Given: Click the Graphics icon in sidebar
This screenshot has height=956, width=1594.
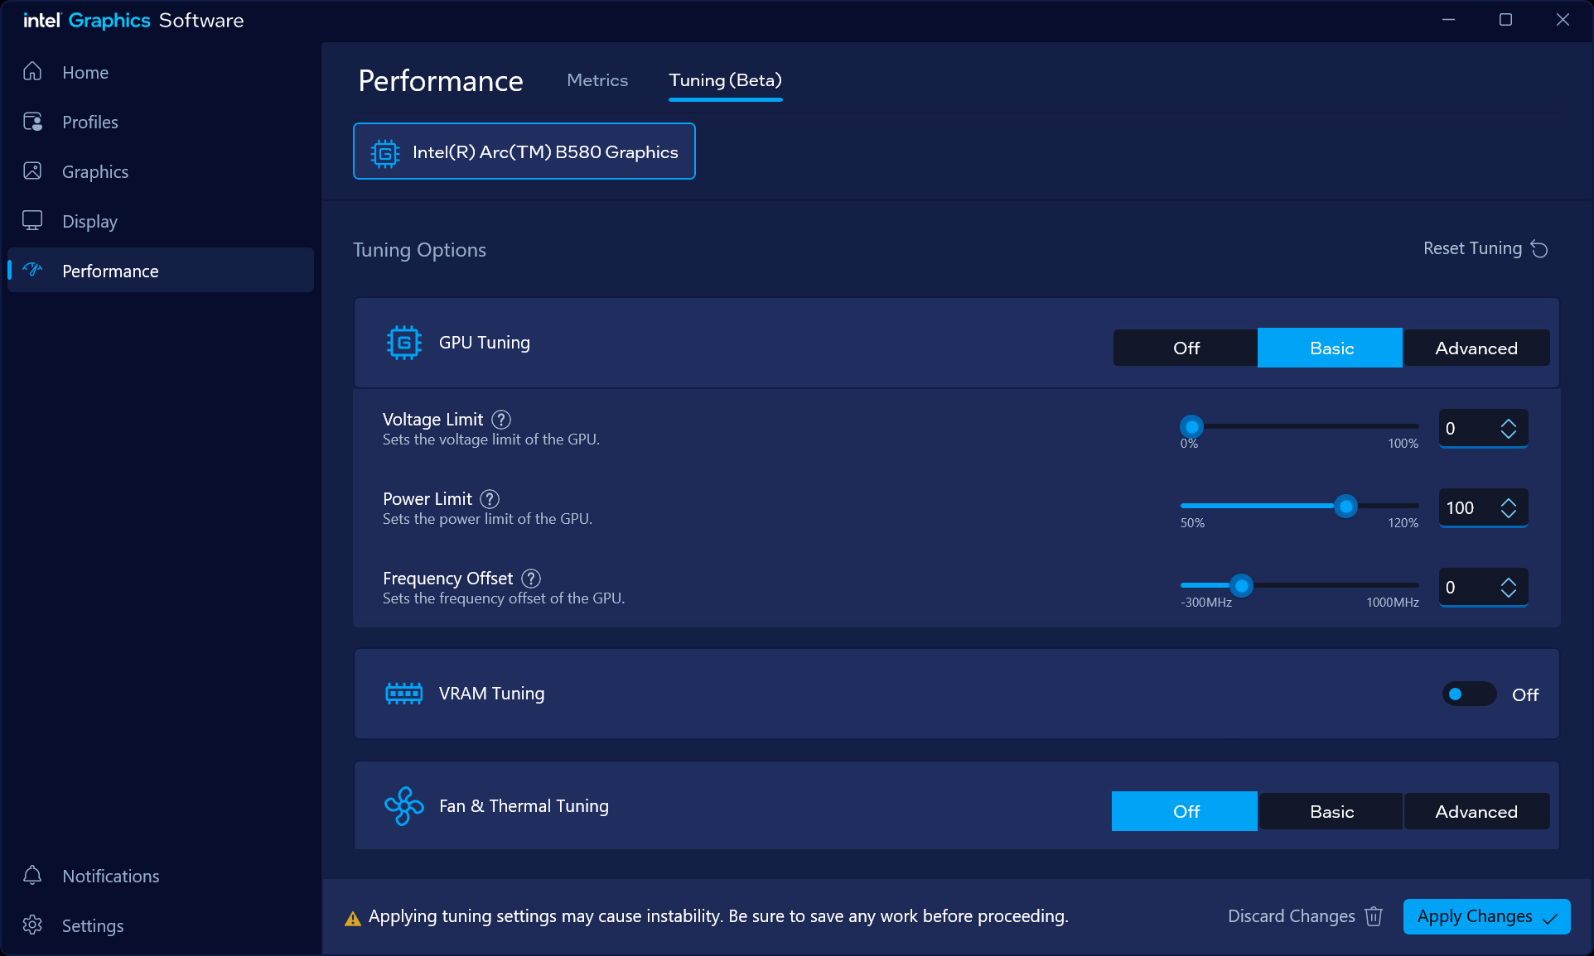Looking at the screenshot, I should click(x=32, y=171).
